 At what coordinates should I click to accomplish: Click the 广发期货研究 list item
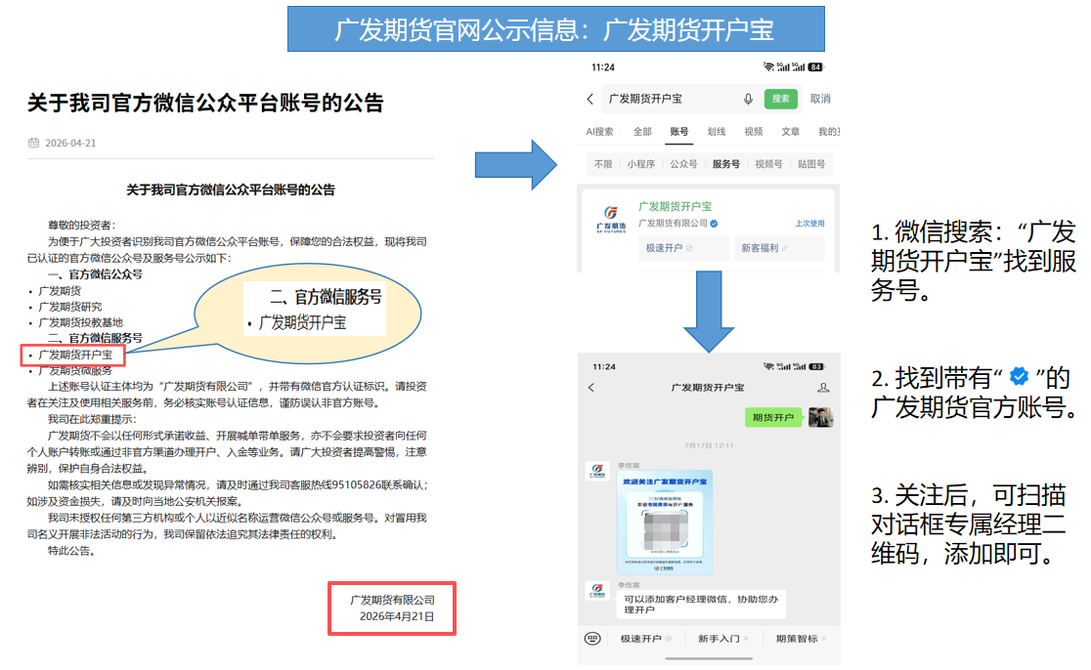tap(70, 307)
